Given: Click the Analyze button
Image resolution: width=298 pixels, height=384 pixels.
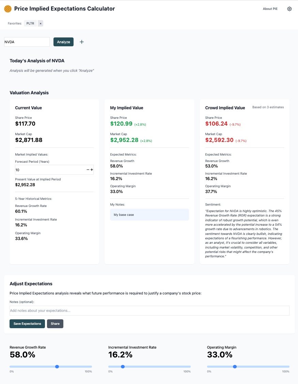Looking at the screenshot, I should click(63, 42).
